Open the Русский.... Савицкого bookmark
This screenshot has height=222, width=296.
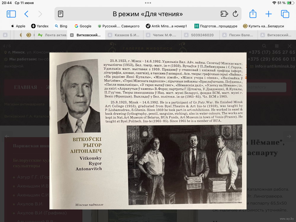[118, 26]
